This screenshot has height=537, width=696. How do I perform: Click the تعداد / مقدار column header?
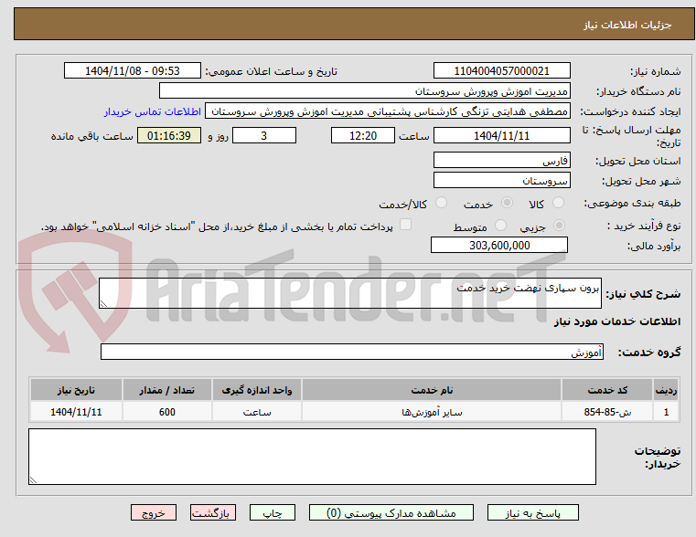(x=166, y=390)
